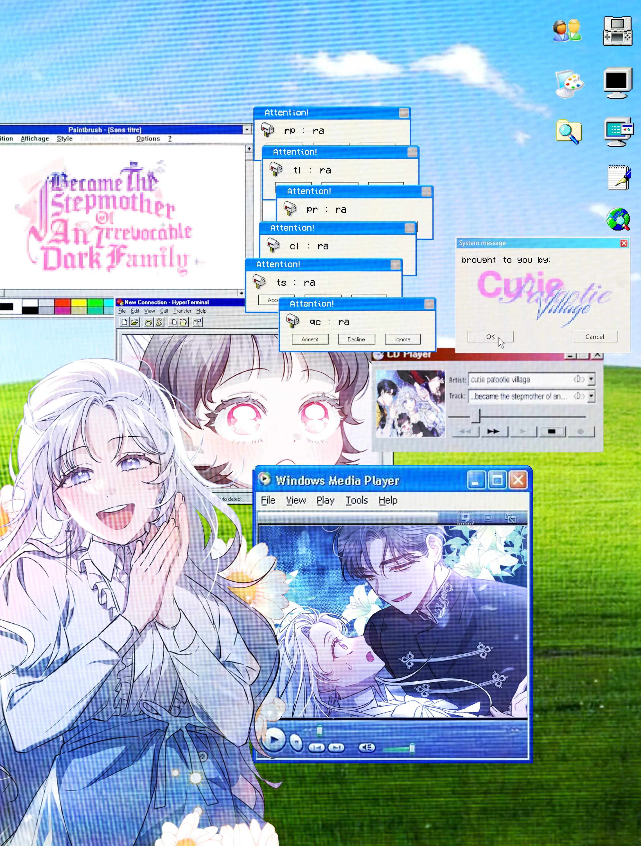Mute audio in Windows Media Player
This screenshot has width=641, height=846.
click(x=366, y=747)
